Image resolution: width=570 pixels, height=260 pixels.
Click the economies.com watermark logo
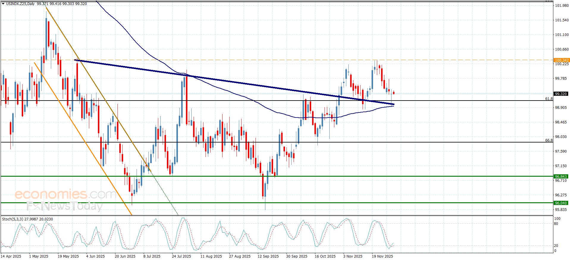point(65,194)
